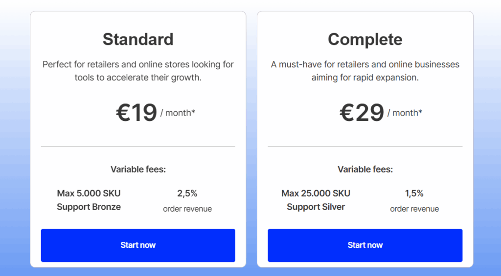Click the Complete plan description text
The width and height of the screenshot is (501, 276).
[365, 71]
